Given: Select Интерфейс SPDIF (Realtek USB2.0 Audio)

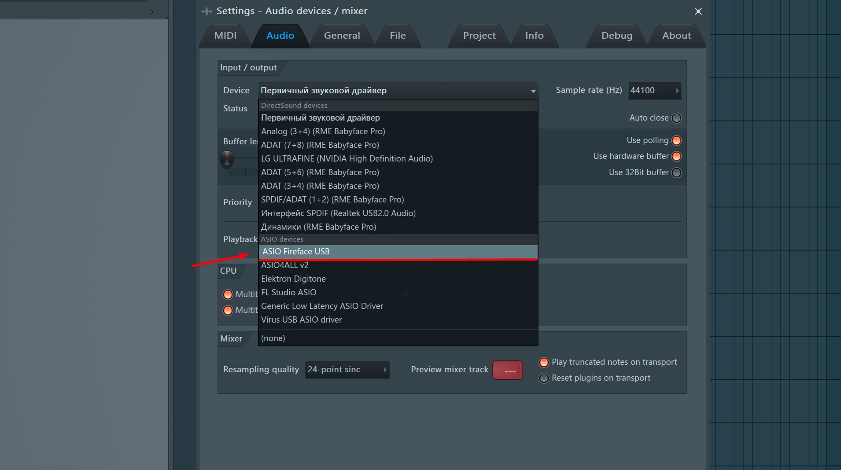Looking at the screenshot, I should pyautogui.click(x=398, y=213).
